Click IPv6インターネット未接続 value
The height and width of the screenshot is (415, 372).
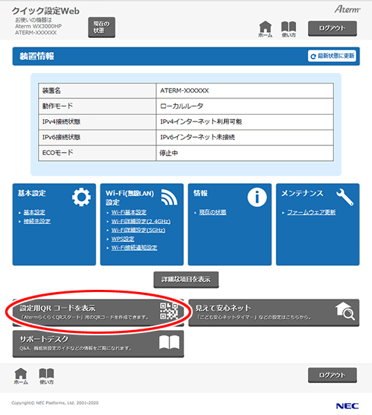(197, 137)
